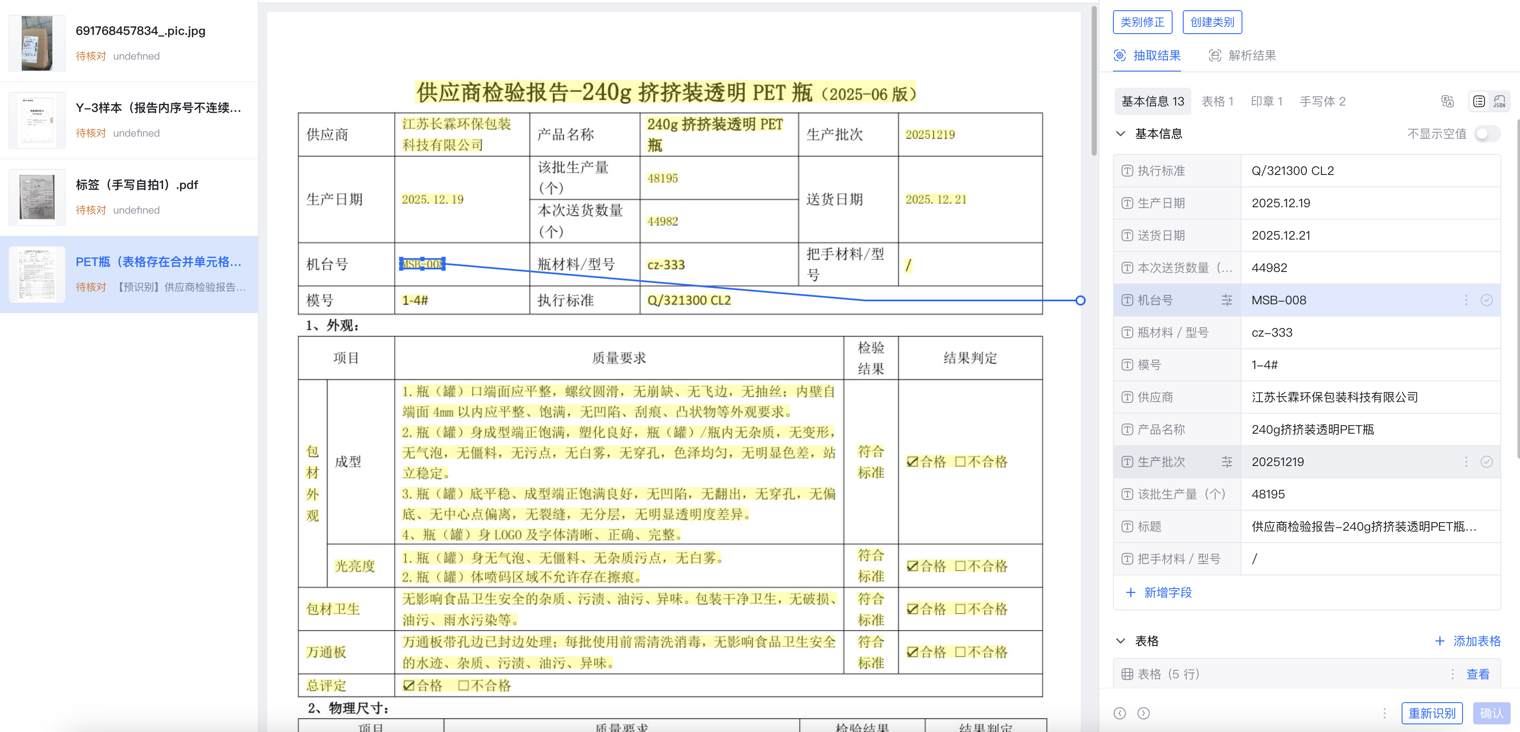
Task: Collapse the 基本信息 section
Action: click(1121, 134)
